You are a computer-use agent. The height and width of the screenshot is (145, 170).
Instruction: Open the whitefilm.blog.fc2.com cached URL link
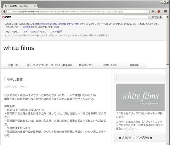(x=57, y=24)
